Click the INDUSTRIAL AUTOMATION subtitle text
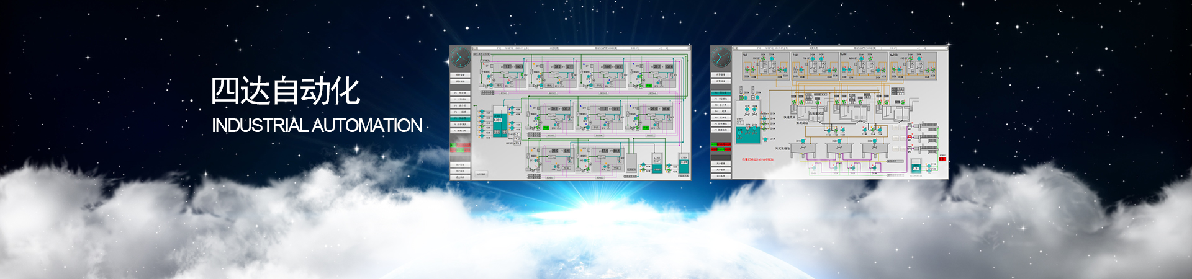The image size is (1192, 279). click(317, 126)
